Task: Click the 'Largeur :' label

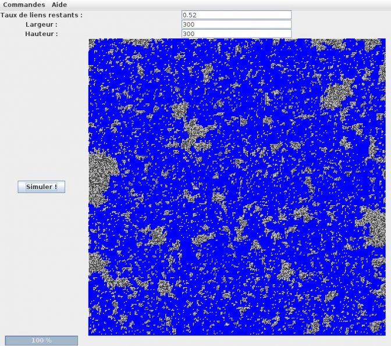Action: 41,24
